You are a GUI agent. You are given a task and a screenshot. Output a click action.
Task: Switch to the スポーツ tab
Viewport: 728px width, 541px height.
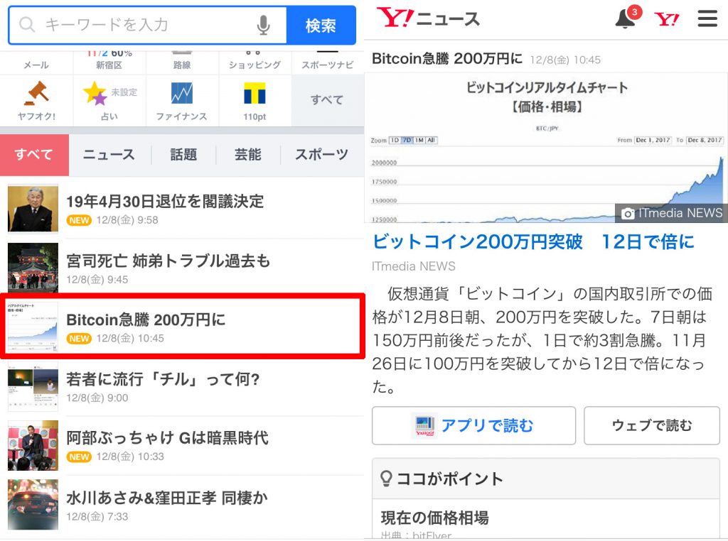[x=322, y=155]
